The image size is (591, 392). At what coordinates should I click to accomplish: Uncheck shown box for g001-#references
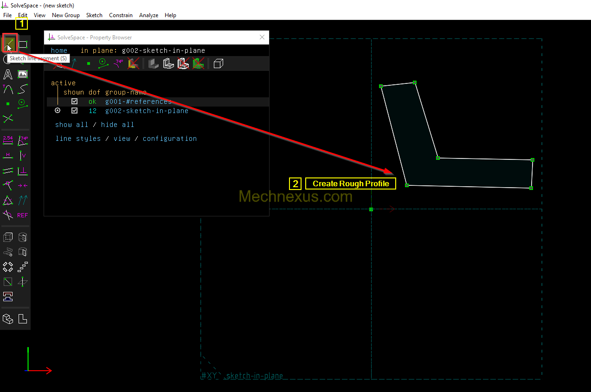74,101
